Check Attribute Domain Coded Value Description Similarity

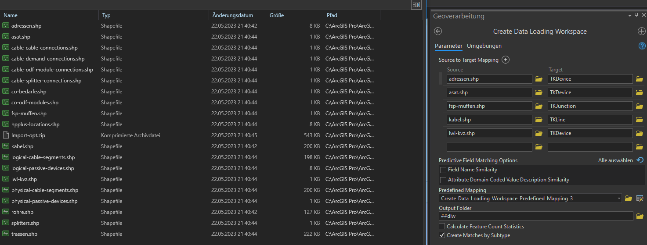pos(443,180)
